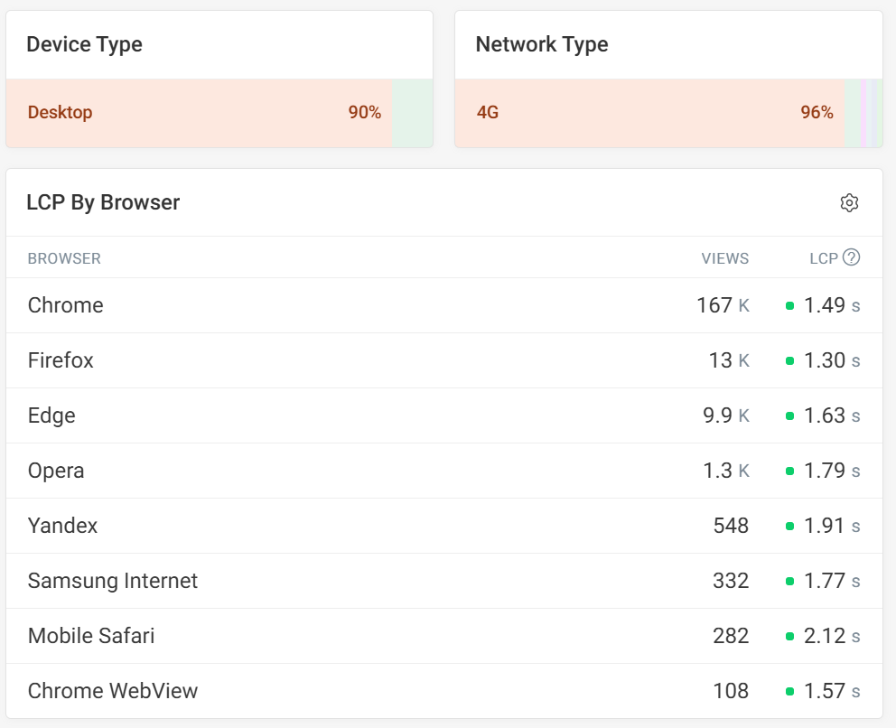Select the small green segment in Device Type bar
This screenshot has width=896, height=728.
click(414, 113)
